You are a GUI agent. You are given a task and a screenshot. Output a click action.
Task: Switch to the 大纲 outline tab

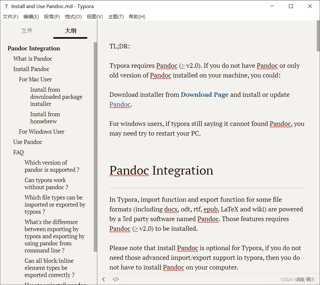click(70, 31)
